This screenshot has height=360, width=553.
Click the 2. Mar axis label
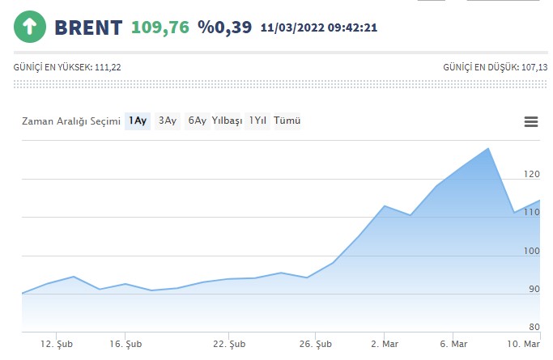pyautogui.click(x=385, y=344)
